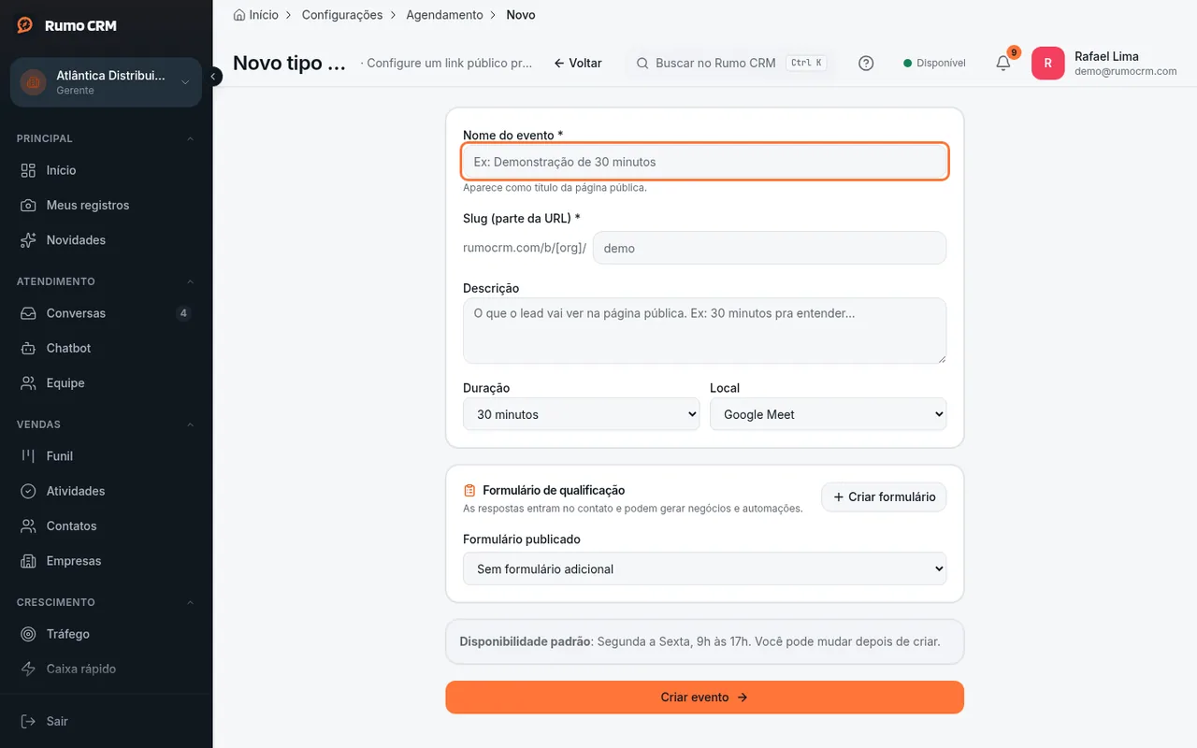Click the Tráfego target icon

(x=29, y=634)
